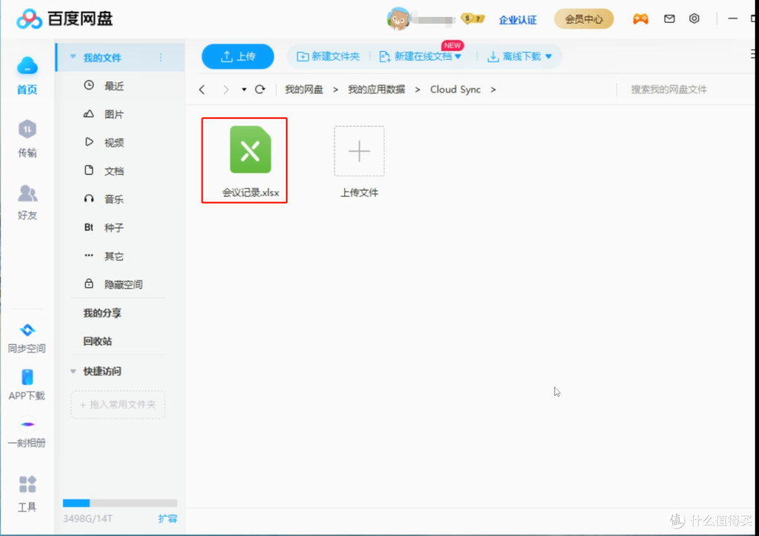Expand 新建在线文档 dropdown
The image size is (759, 536).
click(458, 57)
